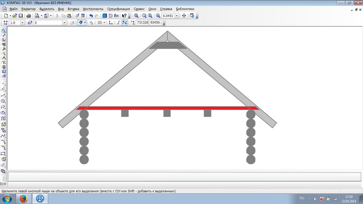363x204 pixels.
Task: Toggle snap bindings magnet button
Action: point(81,23)
